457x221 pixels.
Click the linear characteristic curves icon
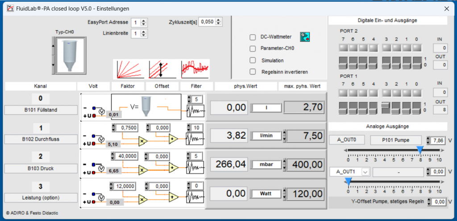click(x=129, y=69)
